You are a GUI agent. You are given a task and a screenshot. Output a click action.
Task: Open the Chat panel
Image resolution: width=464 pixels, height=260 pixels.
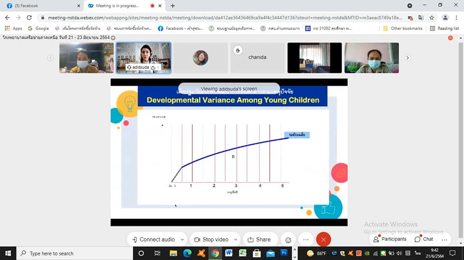(424, 239)
